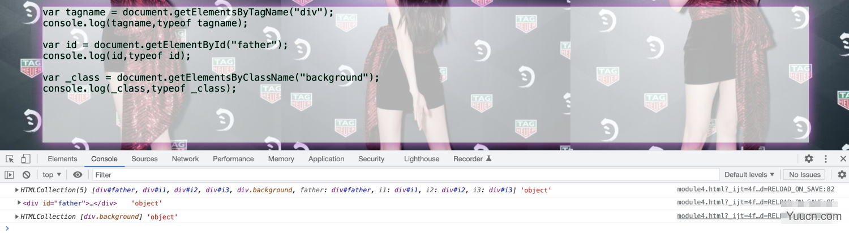Open the 'top' JavaScript context dropdown
This screenshot has width=849, height=233.
pos(52,175)
